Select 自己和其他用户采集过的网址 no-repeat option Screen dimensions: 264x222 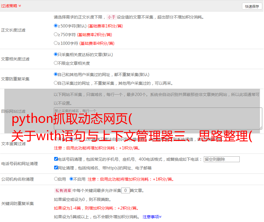[56, 74]
